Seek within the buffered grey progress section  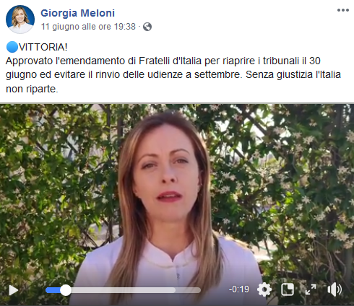124,290
